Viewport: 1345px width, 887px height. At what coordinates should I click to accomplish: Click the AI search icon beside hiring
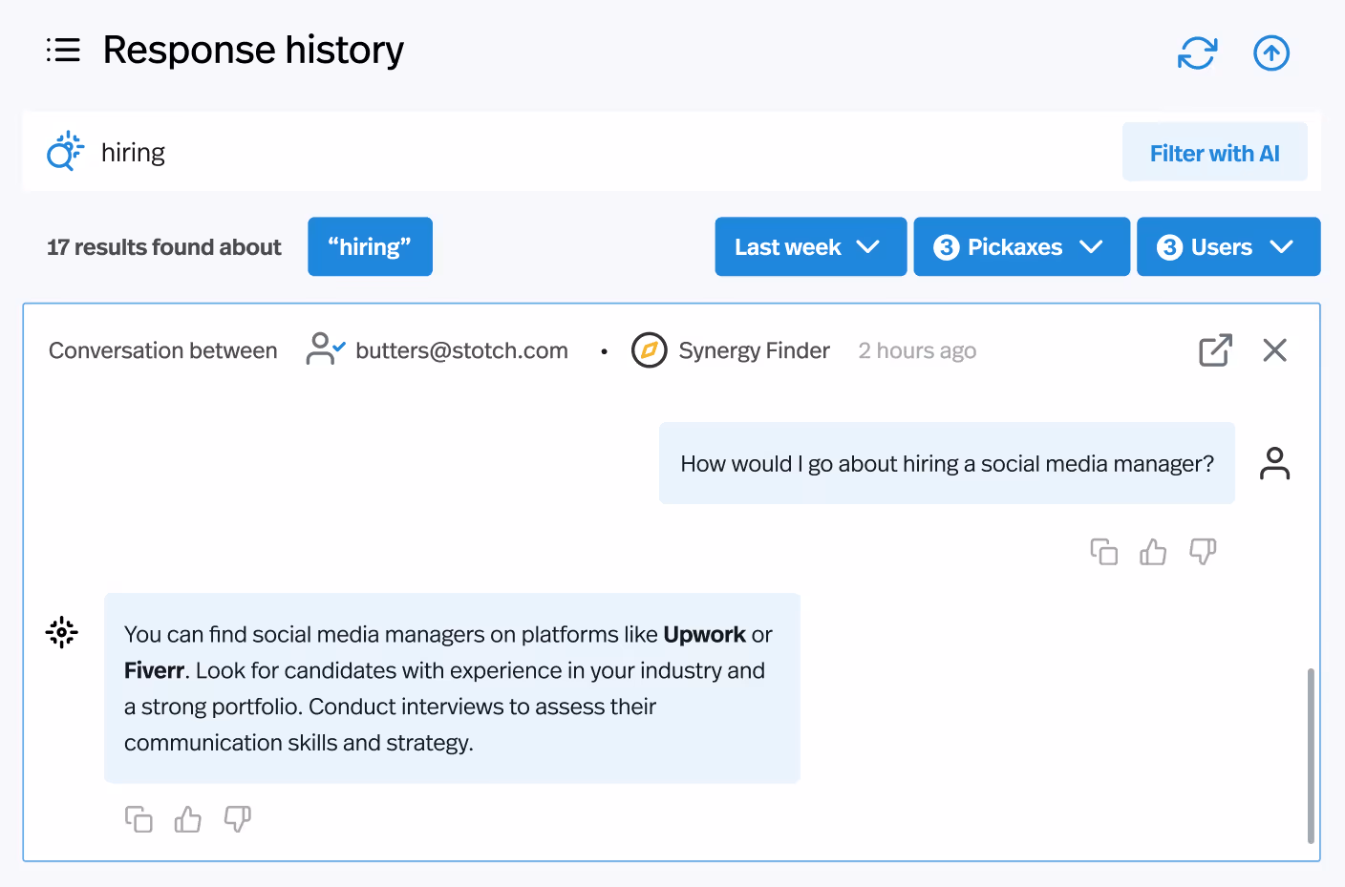coord(65,152)
